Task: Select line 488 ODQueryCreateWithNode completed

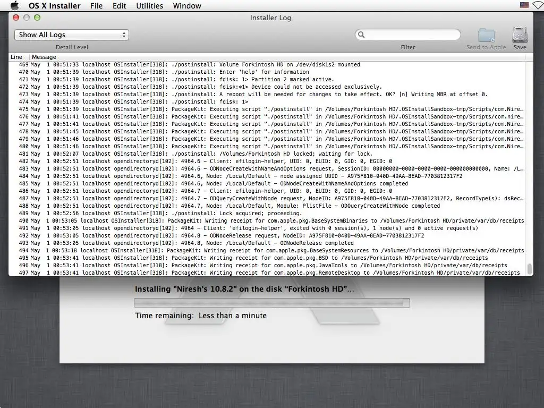Action: [x=267, y=206]
